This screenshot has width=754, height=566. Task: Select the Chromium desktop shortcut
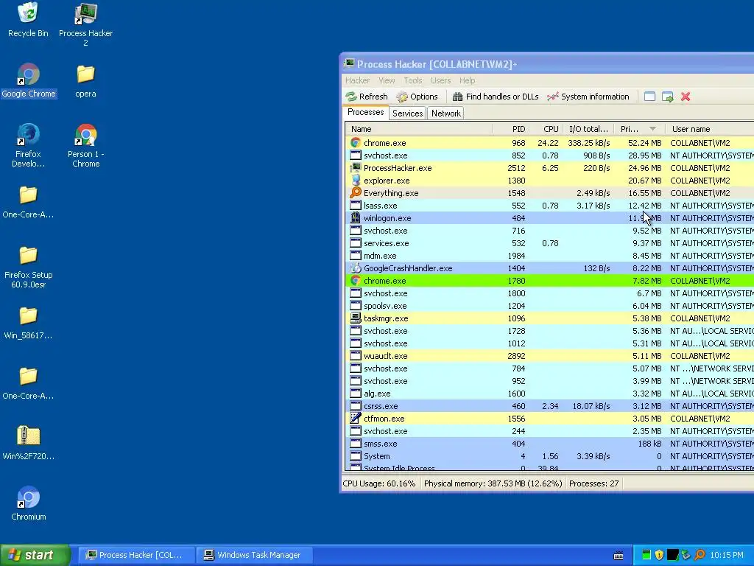29,503
